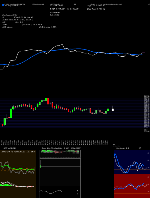Select 'ADX: 21.71 +DY: 26.21 -DY: 16.8' header
This screenshot has width=150, height=198.
(18, 151)
